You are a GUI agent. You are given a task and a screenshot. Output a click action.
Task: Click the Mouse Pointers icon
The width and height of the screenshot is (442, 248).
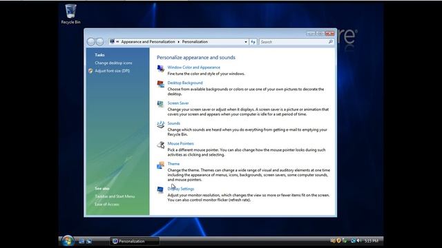click(x=161, y=145)
